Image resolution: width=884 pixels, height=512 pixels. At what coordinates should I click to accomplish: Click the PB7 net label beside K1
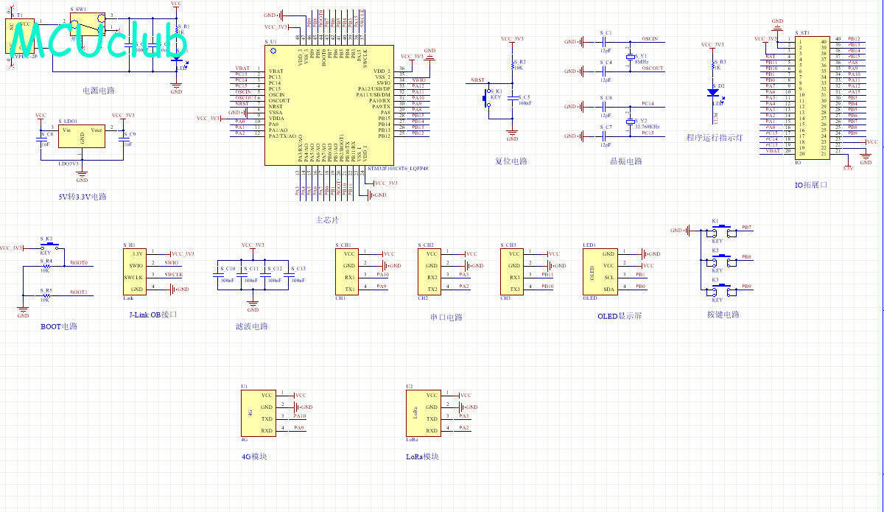click(x=747, y=228)
